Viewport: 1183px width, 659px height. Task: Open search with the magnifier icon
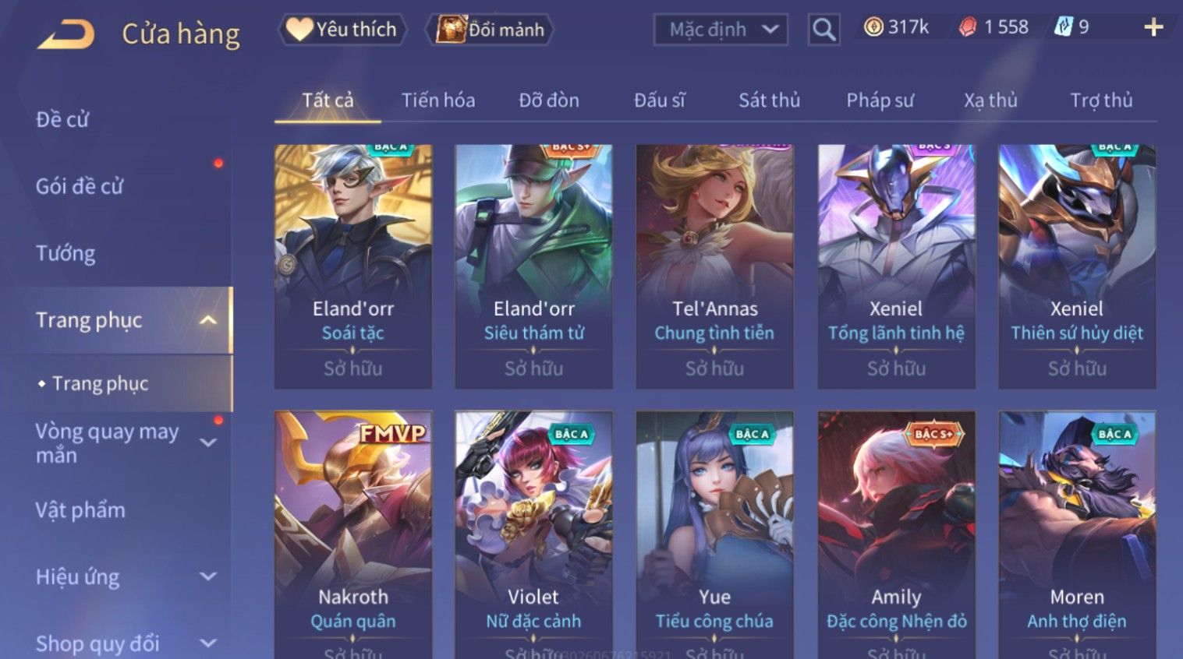tap(823, 30)
